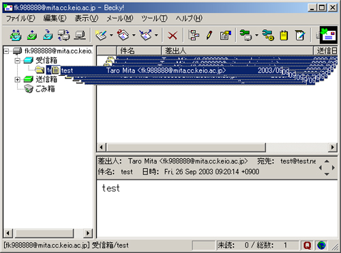This screenshot has height=253, width=341.
Task: Open the ヘルプ(H) menu
Action: [189, 18]
